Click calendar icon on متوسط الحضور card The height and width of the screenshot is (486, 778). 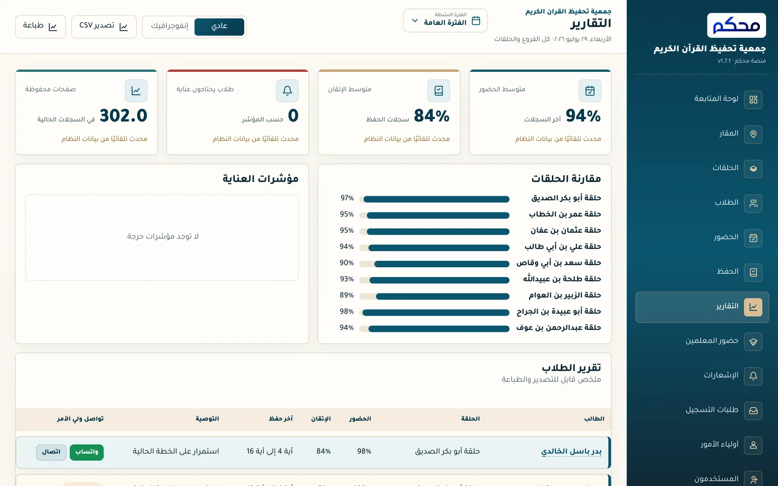point(590,91)
